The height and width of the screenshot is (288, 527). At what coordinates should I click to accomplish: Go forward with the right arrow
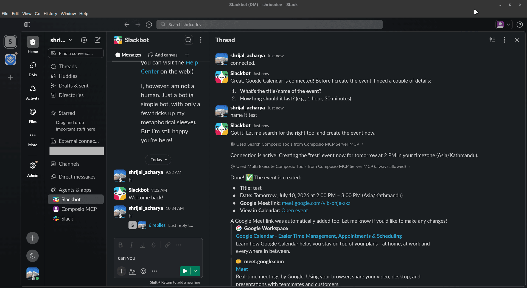tap(138, 25)
